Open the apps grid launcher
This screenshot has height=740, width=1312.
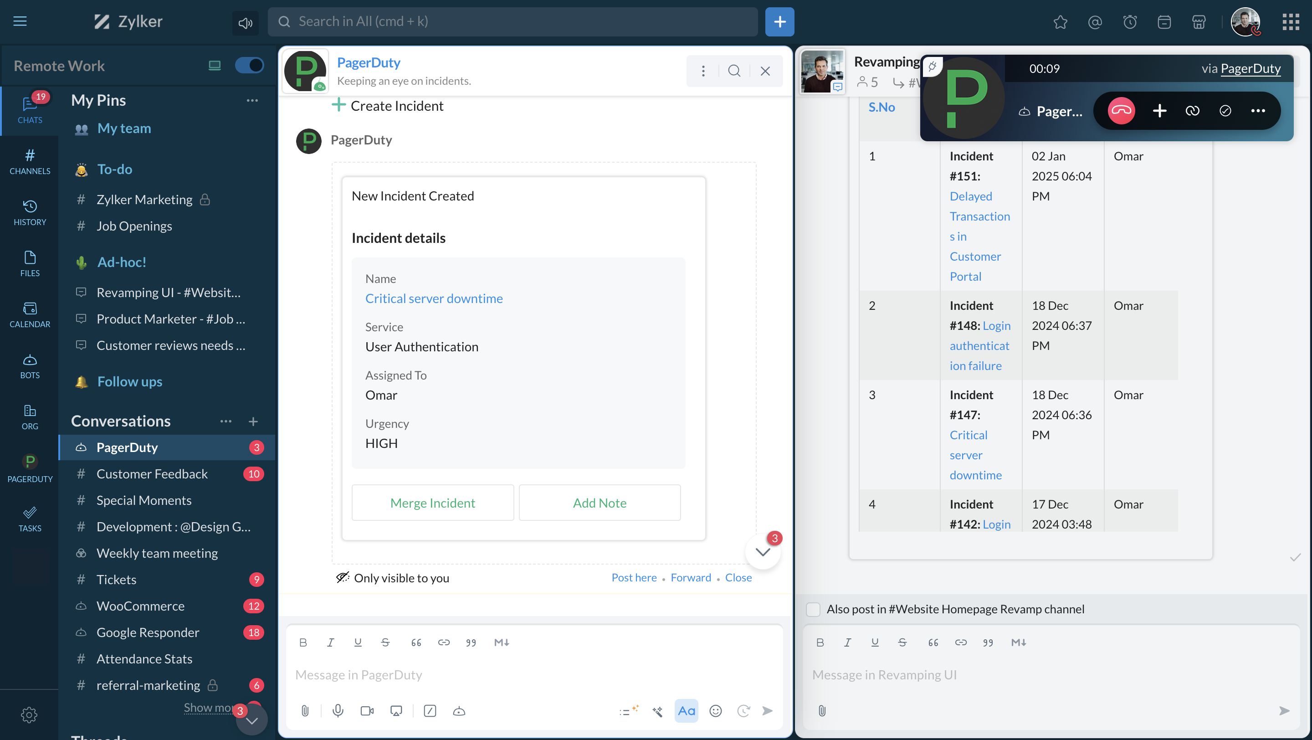click(x=1291, y=22)
